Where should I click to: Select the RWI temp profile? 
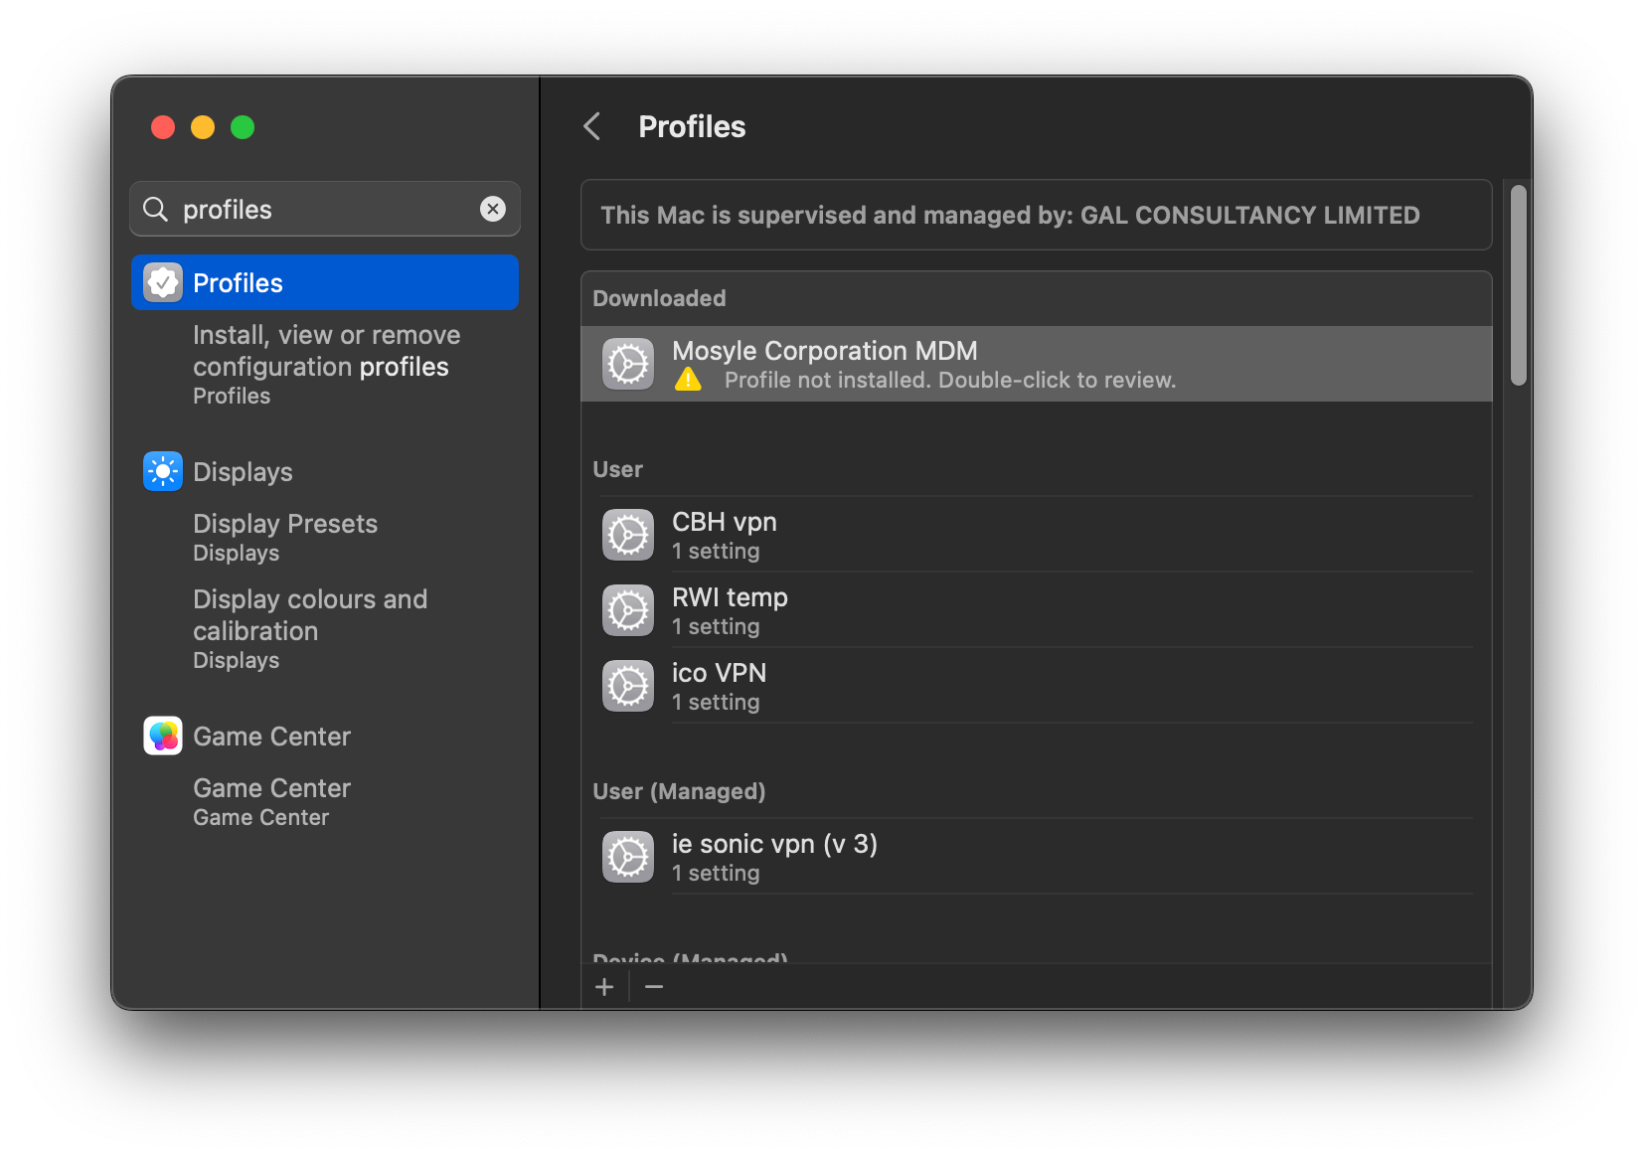[1037, 610]
